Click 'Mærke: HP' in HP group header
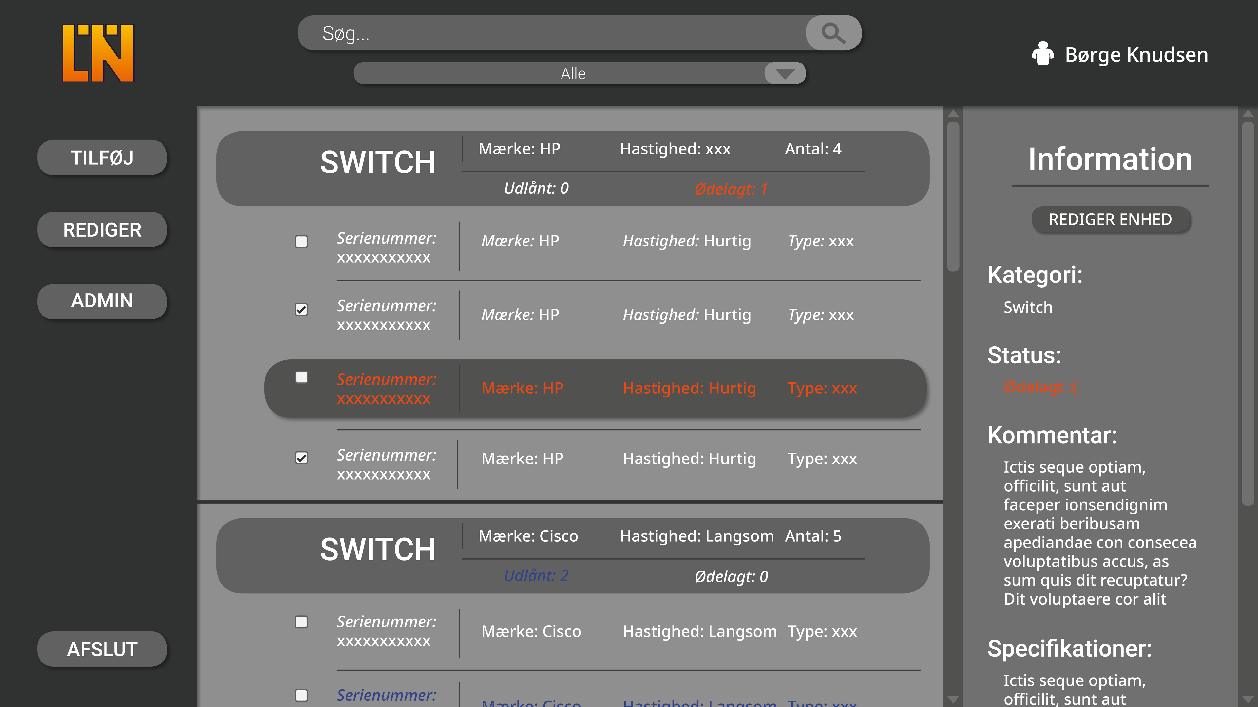1258x707 pixels. (x=520, y=149)
